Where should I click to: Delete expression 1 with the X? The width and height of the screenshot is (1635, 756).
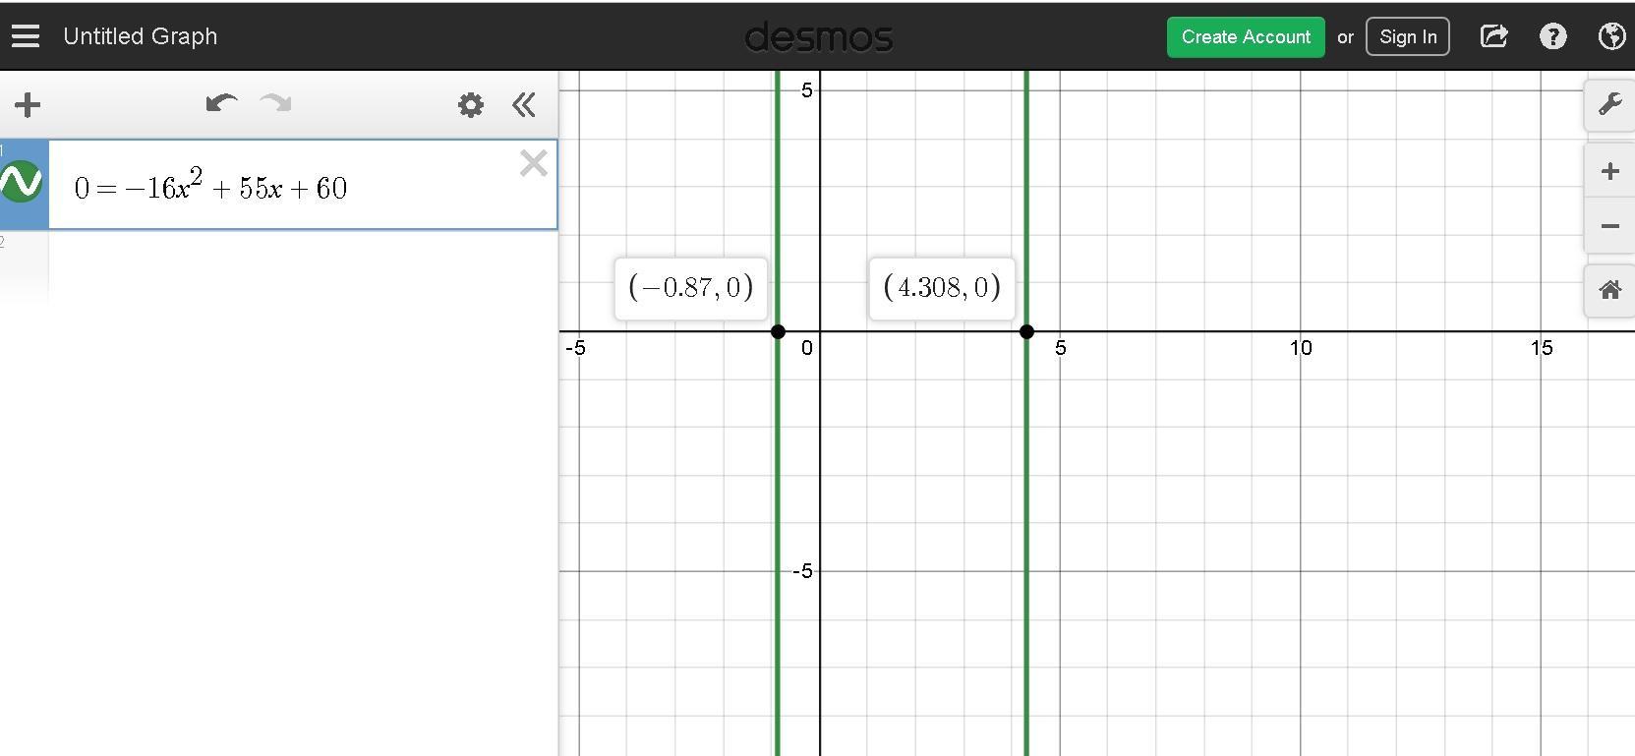[x=533, y=163]
